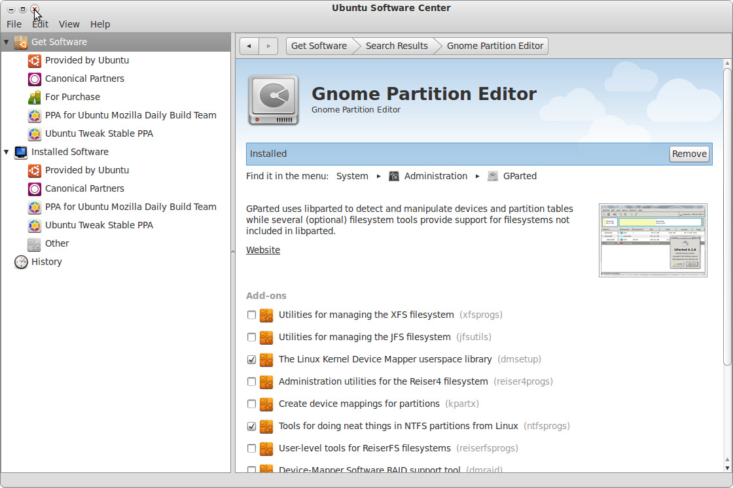This screenshot has width=733, height=488.
Task: Click the 'Installed' status text
Action: [x=268, y=154]
